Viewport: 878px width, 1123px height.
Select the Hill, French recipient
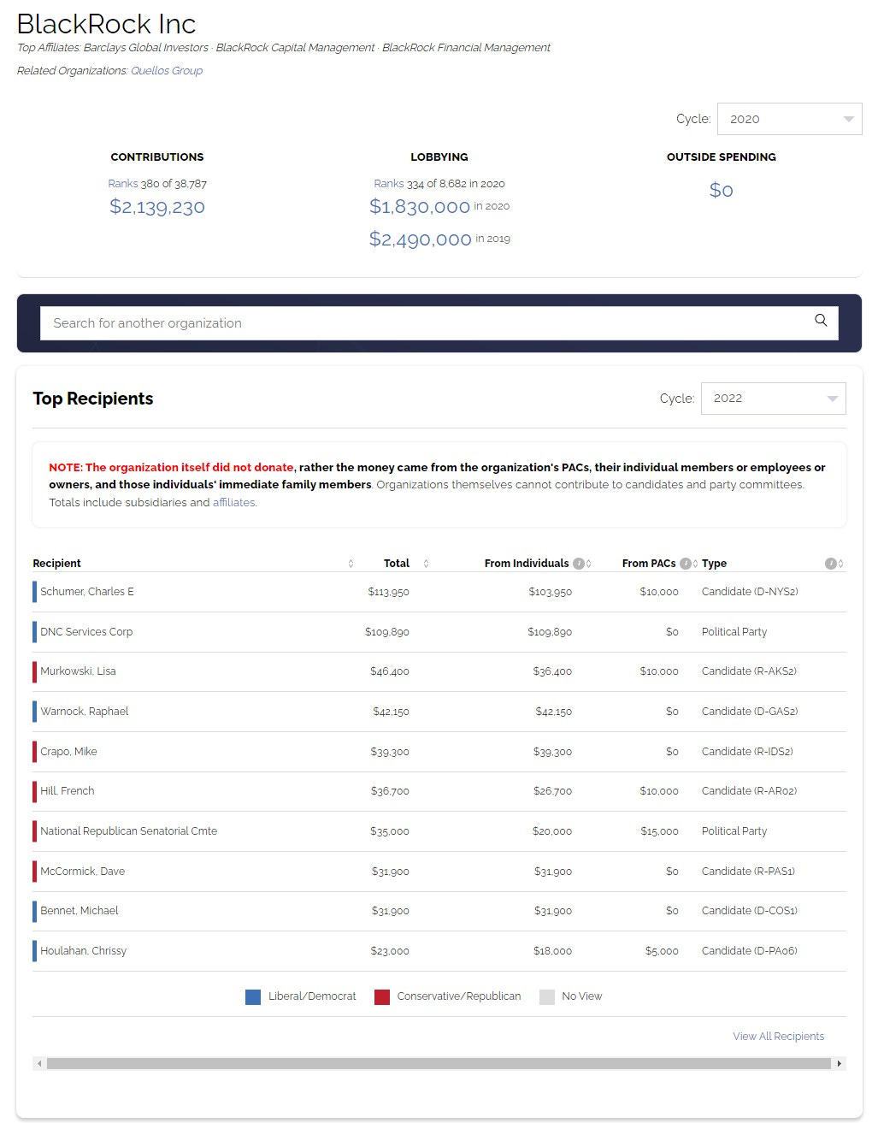point(68,791)
